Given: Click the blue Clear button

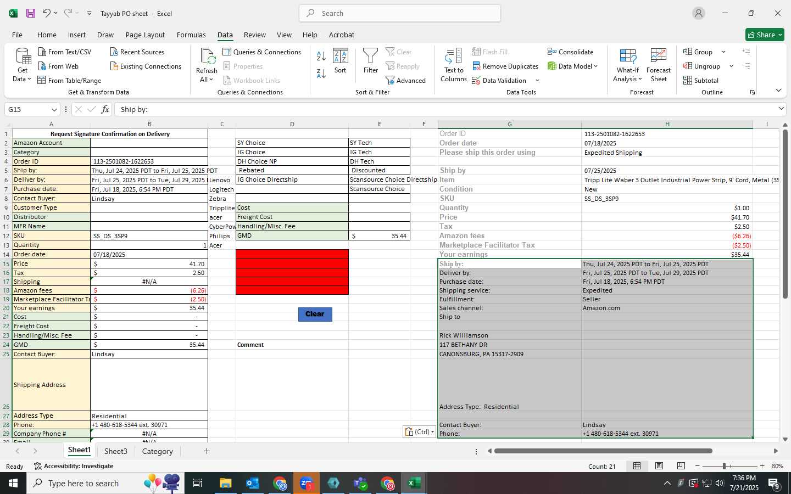Looking at the screenshot, I should (x=315, y=314).
